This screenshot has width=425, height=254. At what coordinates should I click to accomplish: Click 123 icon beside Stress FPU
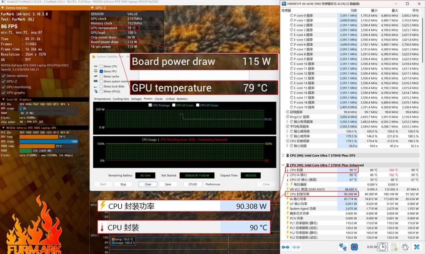[x=96, y=71]
